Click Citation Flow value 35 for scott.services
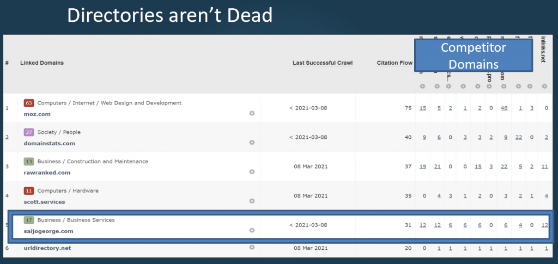This screenshot has width=558, height=264. [x=408, y=196]
